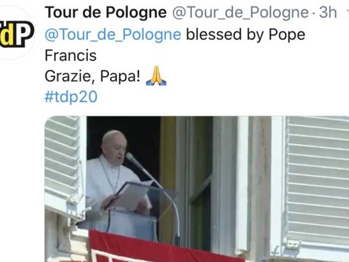Click the word 'Francis' in the tweet

(x=70, y=55)
